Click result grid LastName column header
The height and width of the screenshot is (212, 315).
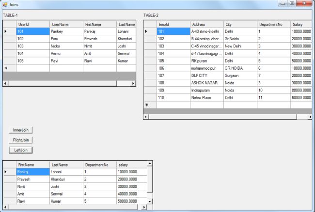(66, 165)
